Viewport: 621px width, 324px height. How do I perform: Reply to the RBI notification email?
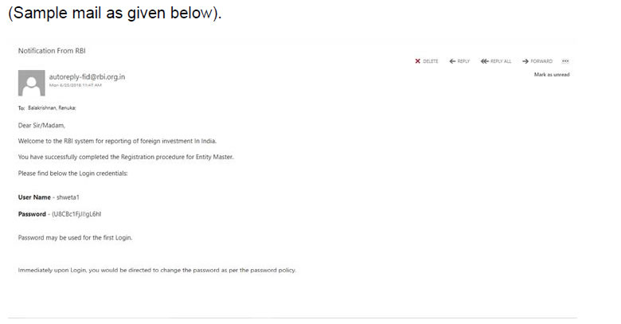click(x=459, y=61)
